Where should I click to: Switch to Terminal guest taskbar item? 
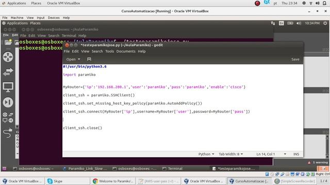tap(173, 169)
